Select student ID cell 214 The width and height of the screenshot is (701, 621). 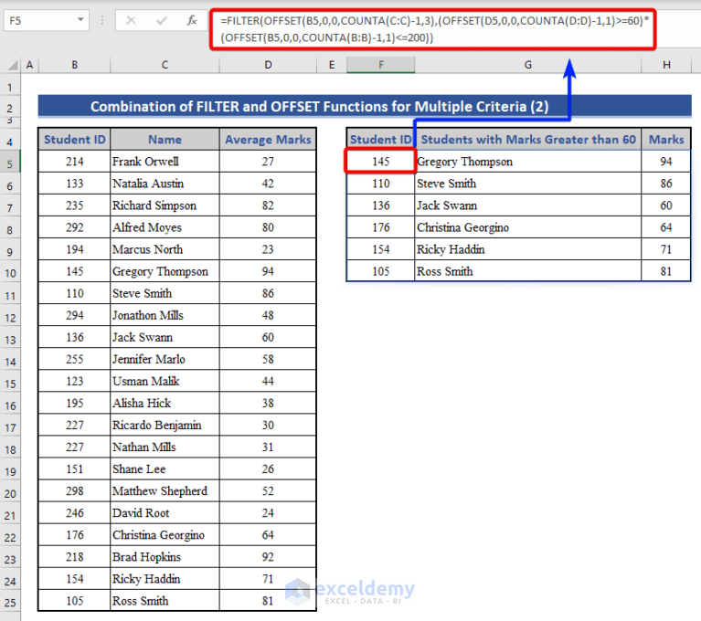coord(75,162)
